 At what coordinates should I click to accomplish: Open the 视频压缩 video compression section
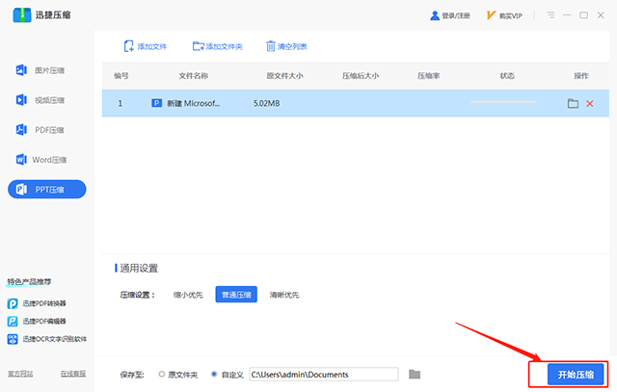[x=40, y=100]
